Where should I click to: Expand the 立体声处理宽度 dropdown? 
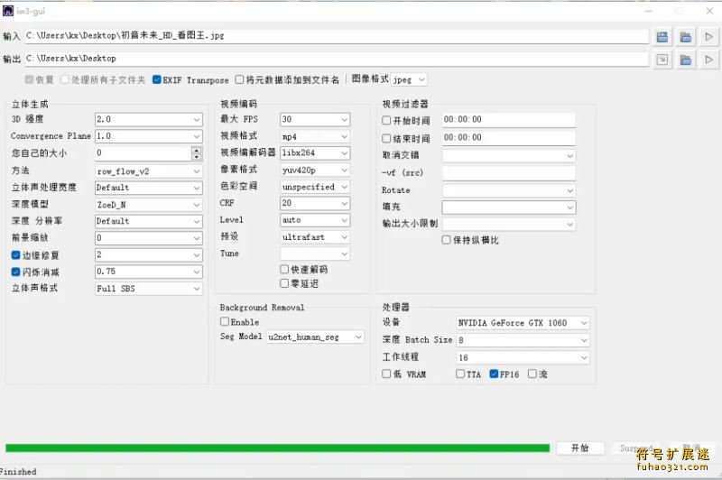pyautogui.click(x=148, y=188)
